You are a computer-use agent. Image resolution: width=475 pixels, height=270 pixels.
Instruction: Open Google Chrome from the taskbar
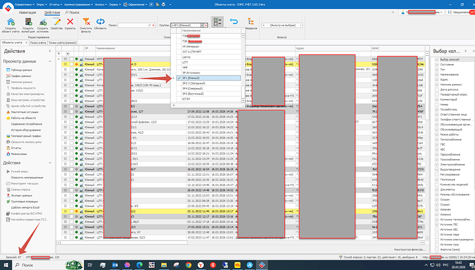(188, 265)
